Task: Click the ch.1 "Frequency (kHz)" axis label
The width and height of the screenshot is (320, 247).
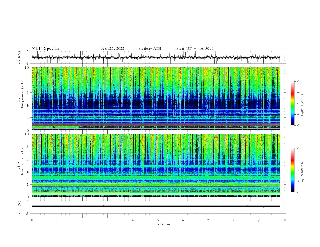Action: (x=23, y=94)
